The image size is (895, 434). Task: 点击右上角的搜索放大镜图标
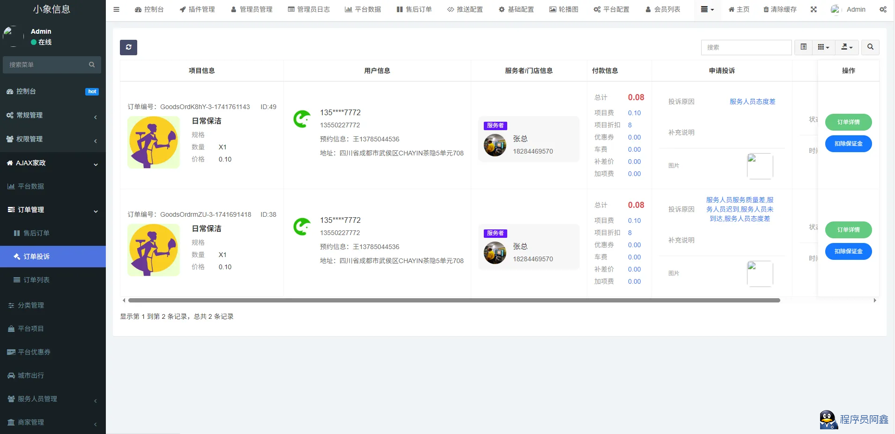870,47
